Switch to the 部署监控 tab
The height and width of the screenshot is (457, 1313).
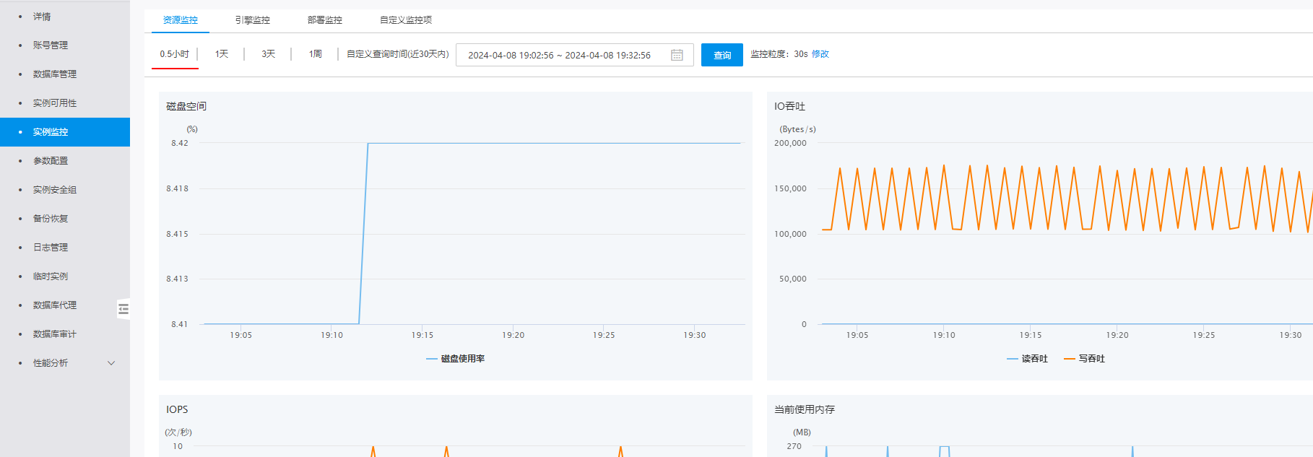pos(324,20)
